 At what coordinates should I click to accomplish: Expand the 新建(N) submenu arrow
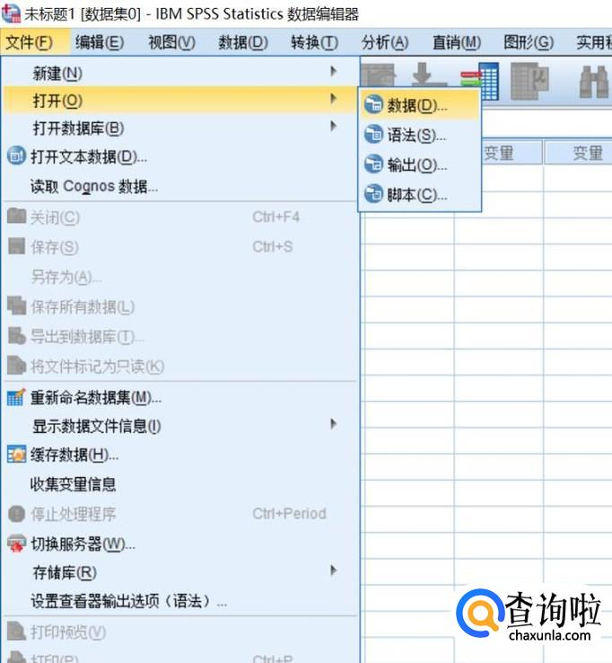(x=333, y=71)
